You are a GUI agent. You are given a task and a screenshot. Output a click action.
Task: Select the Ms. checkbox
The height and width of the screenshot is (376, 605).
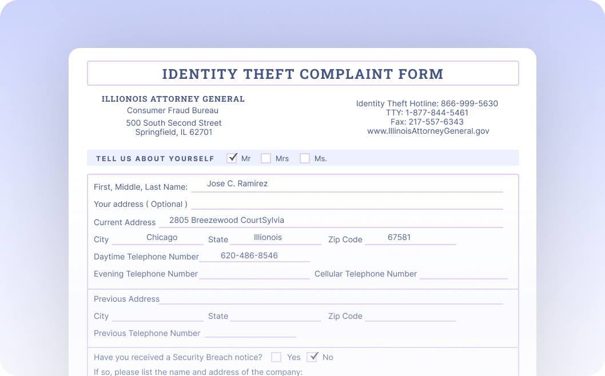pyautogui.click(x=305, y=158)
